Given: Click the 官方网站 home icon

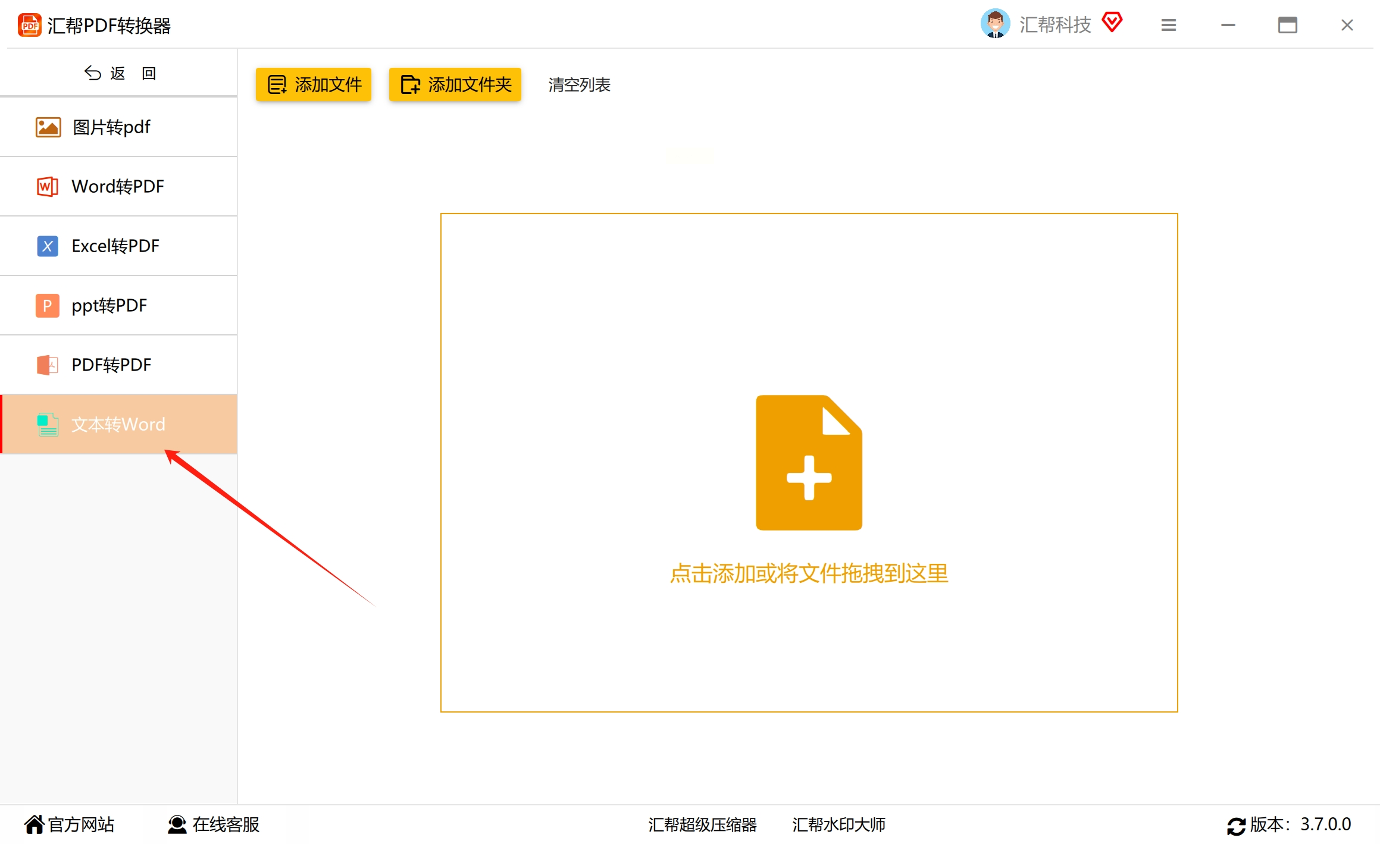Looking at the screenshot, I should (34, 824).
